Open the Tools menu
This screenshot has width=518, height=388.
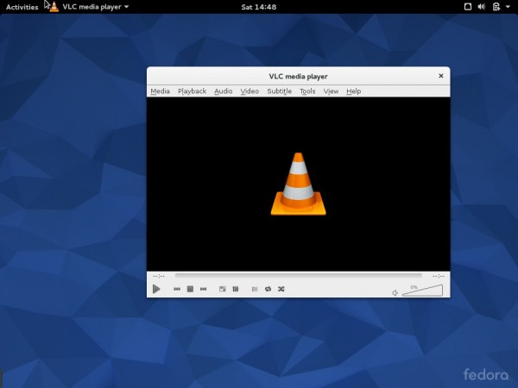pyautogui.click(x=307, y=91)
